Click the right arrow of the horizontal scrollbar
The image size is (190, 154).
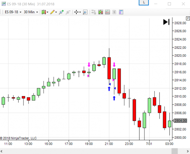coord(188,151)
